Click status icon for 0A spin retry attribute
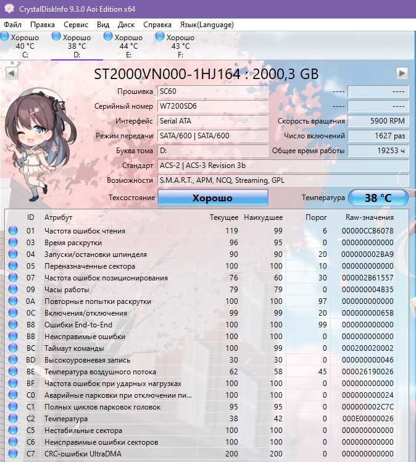The width and height of the screenshot is (416, 462). coord(13,301)
